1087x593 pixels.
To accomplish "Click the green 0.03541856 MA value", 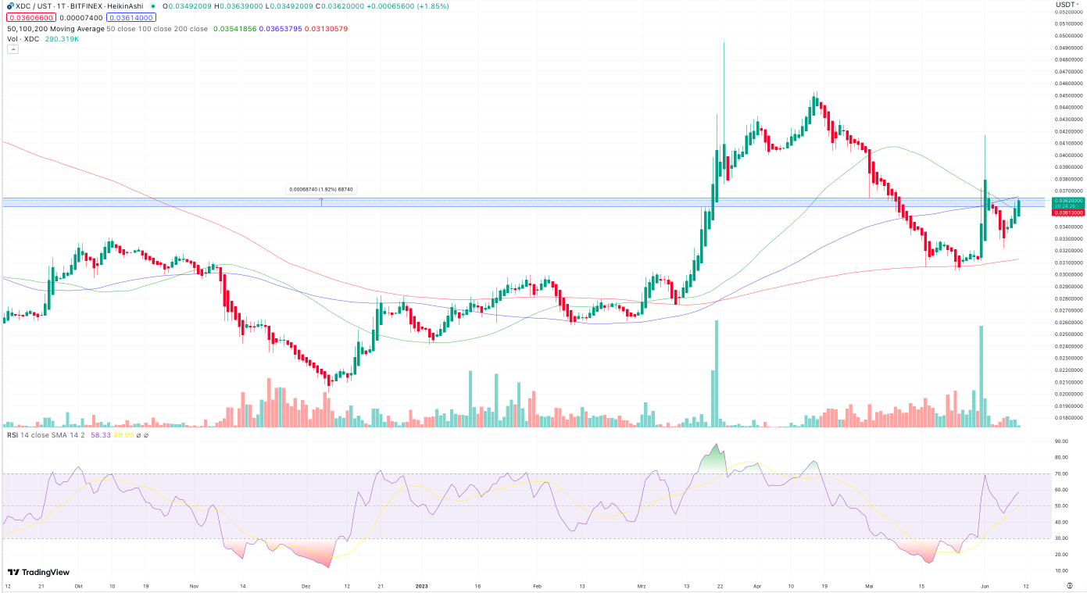I will [234, 28].
